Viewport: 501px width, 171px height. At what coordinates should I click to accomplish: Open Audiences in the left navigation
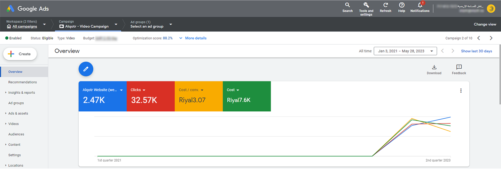(16, 134)
